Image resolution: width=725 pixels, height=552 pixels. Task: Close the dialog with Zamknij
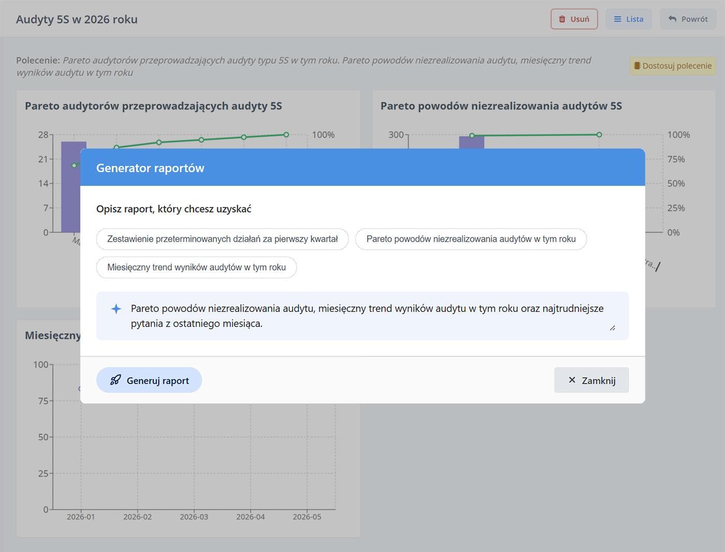click(x=591, y=380)
